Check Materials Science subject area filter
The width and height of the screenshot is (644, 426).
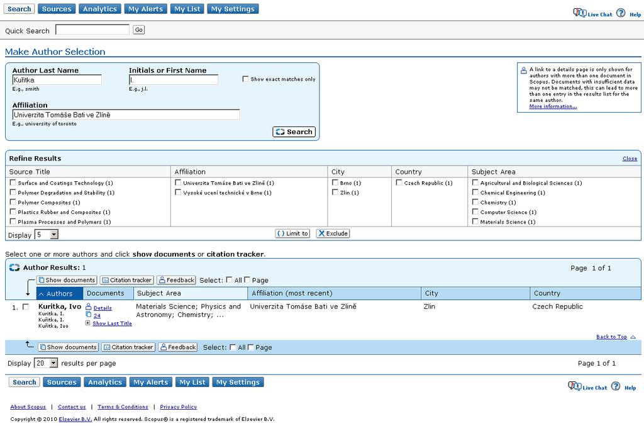(x=475, y=221)
